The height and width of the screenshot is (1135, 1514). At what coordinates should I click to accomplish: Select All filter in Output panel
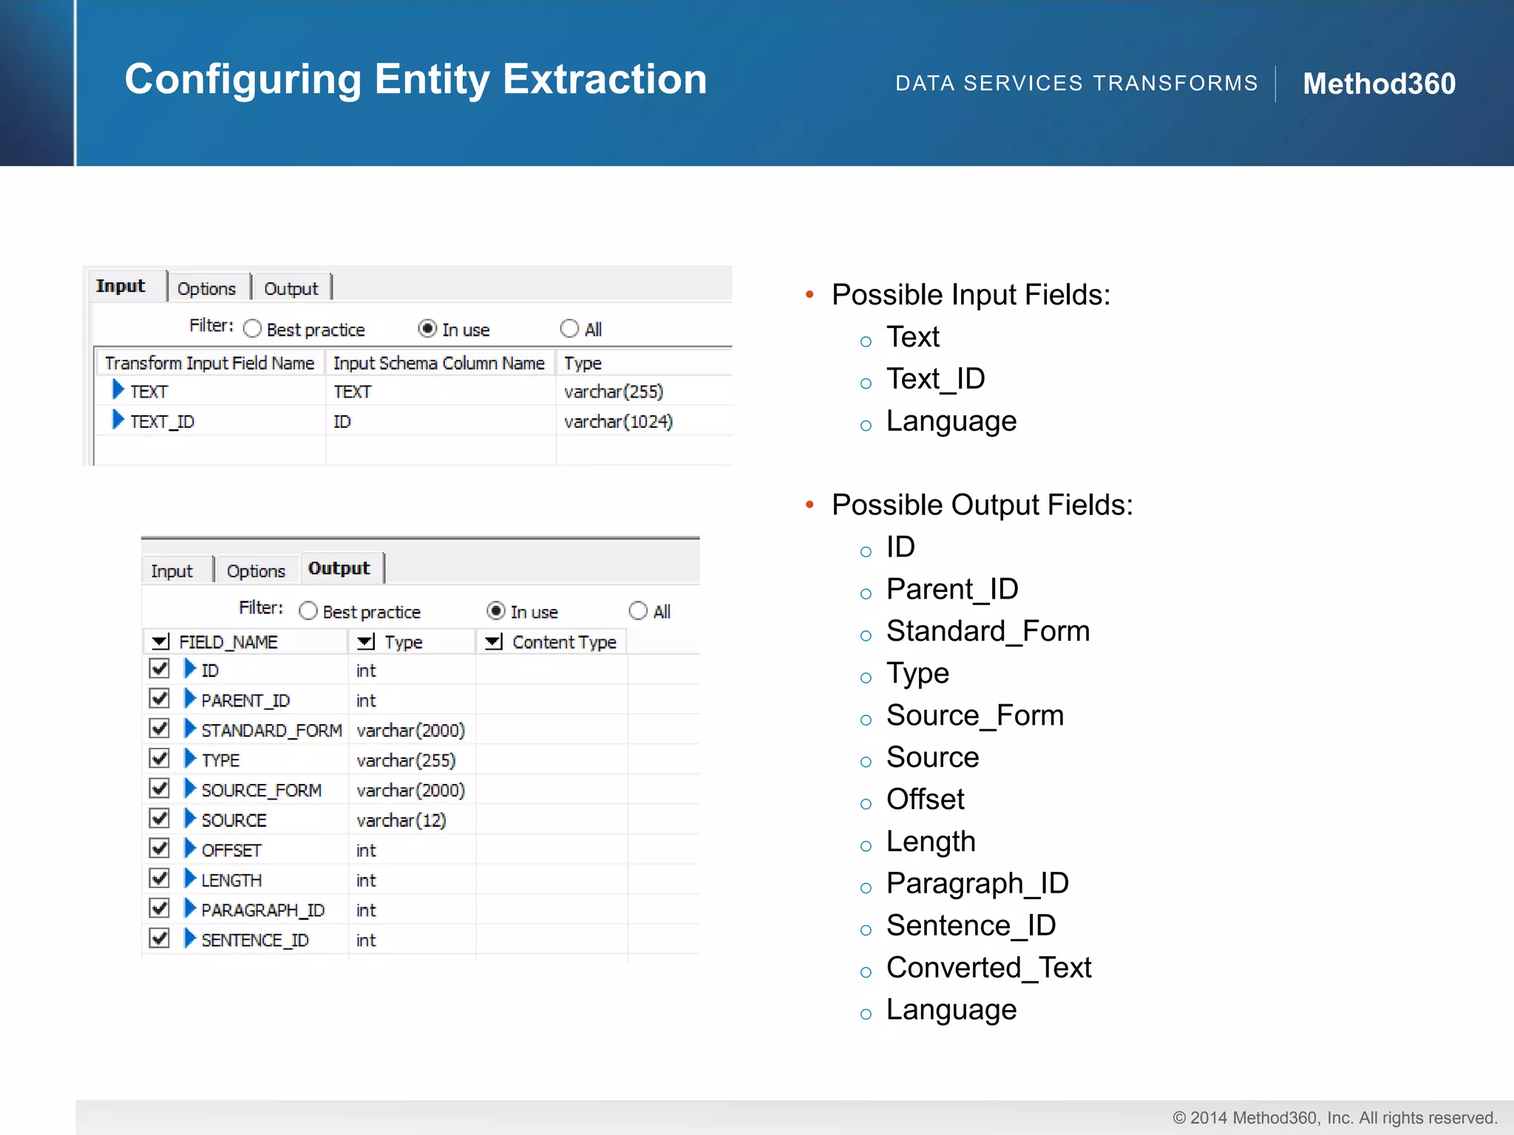click(638, 611)
